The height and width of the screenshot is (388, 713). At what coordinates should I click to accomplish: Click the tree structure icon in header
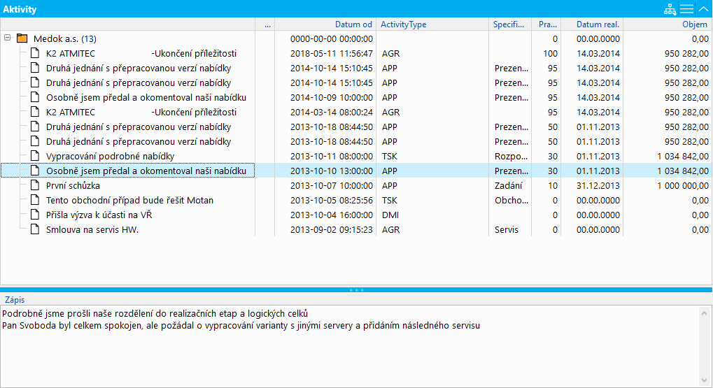[x=671, y=9]
